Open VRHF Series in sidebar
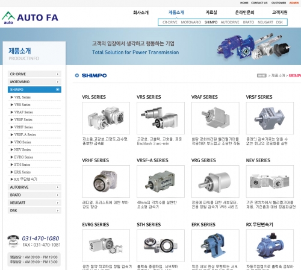 click(23, 127)
